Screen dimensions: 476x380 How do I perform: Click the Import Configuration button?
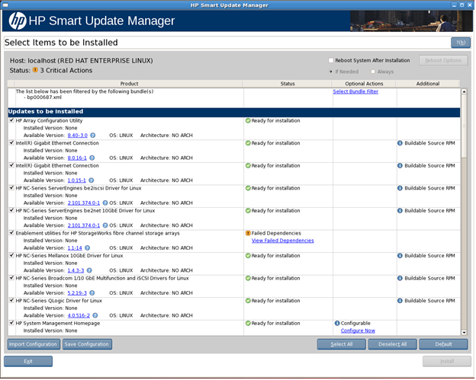33,344
